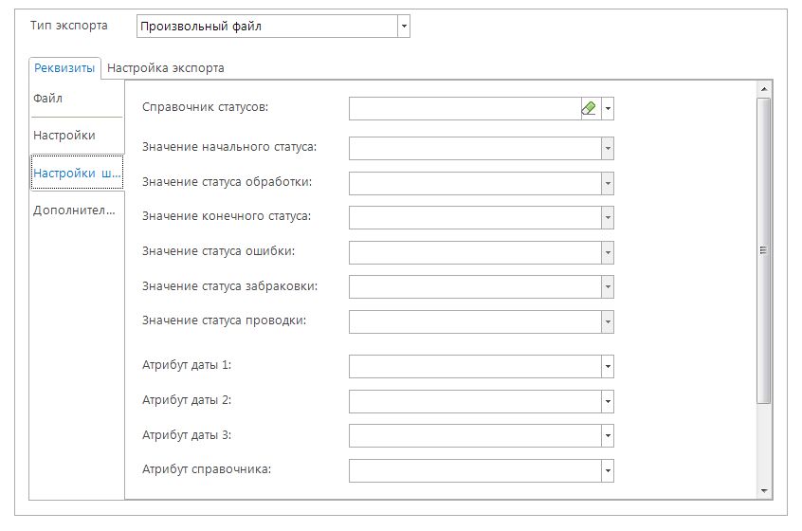The image size is (802, 531).
Task: Open Значение начального статуса dropdown
Action: point(608,149)
